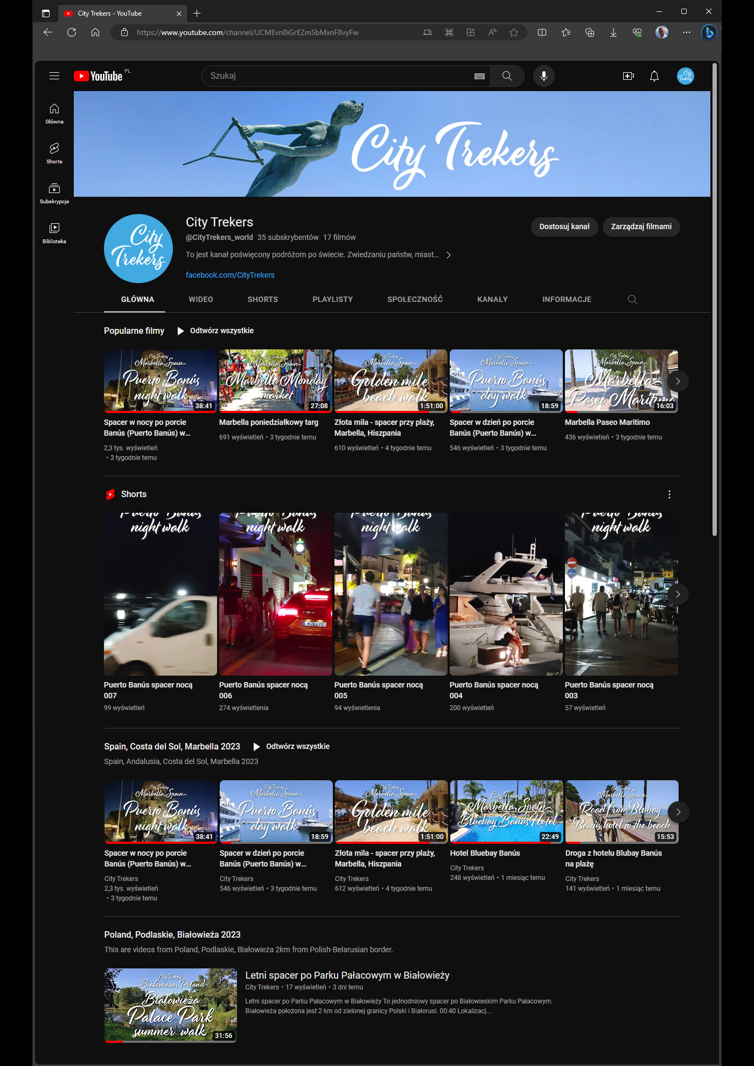
Task: Add page to favorites with star
Action: tap(514, 32)
